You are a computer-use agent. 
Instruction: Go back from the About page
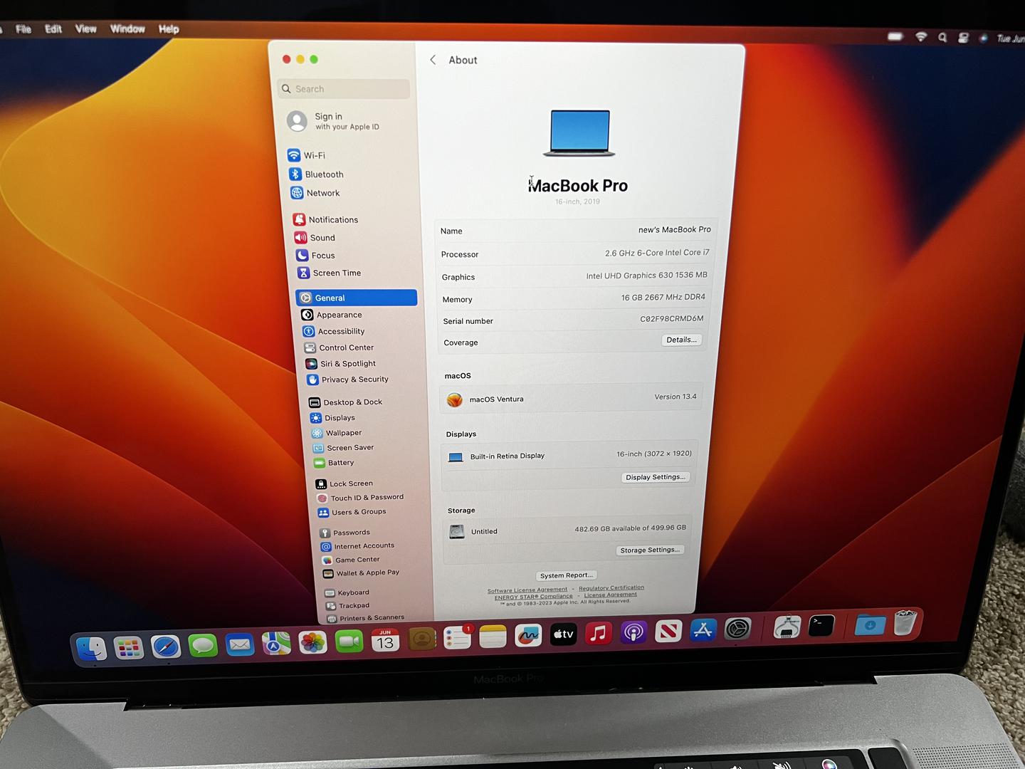(x=433, y=60)
